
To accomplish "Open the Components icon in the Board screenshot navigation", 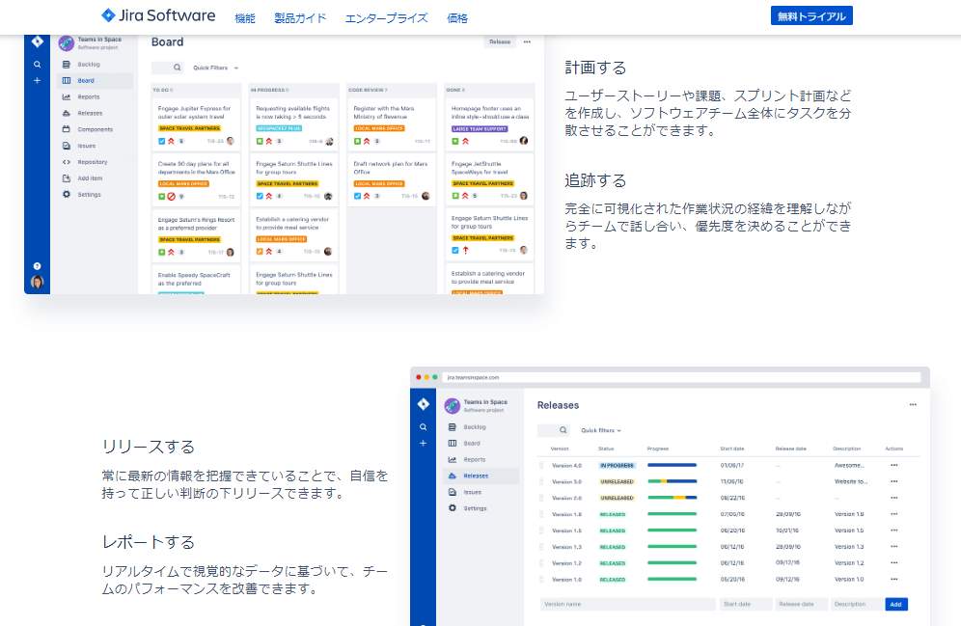I will tap(67, 129).
